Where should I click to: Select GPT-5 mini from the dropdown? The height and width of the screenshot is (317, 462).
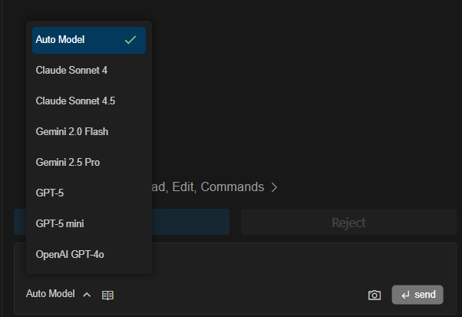(x=89, y=223)
